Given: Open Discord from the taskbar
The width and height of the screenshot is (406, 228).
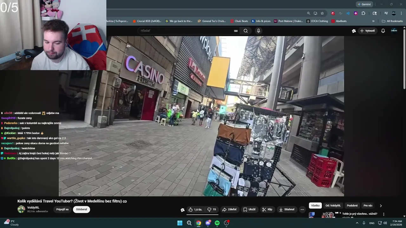Looking at the screenshot, I should [208, 223].
